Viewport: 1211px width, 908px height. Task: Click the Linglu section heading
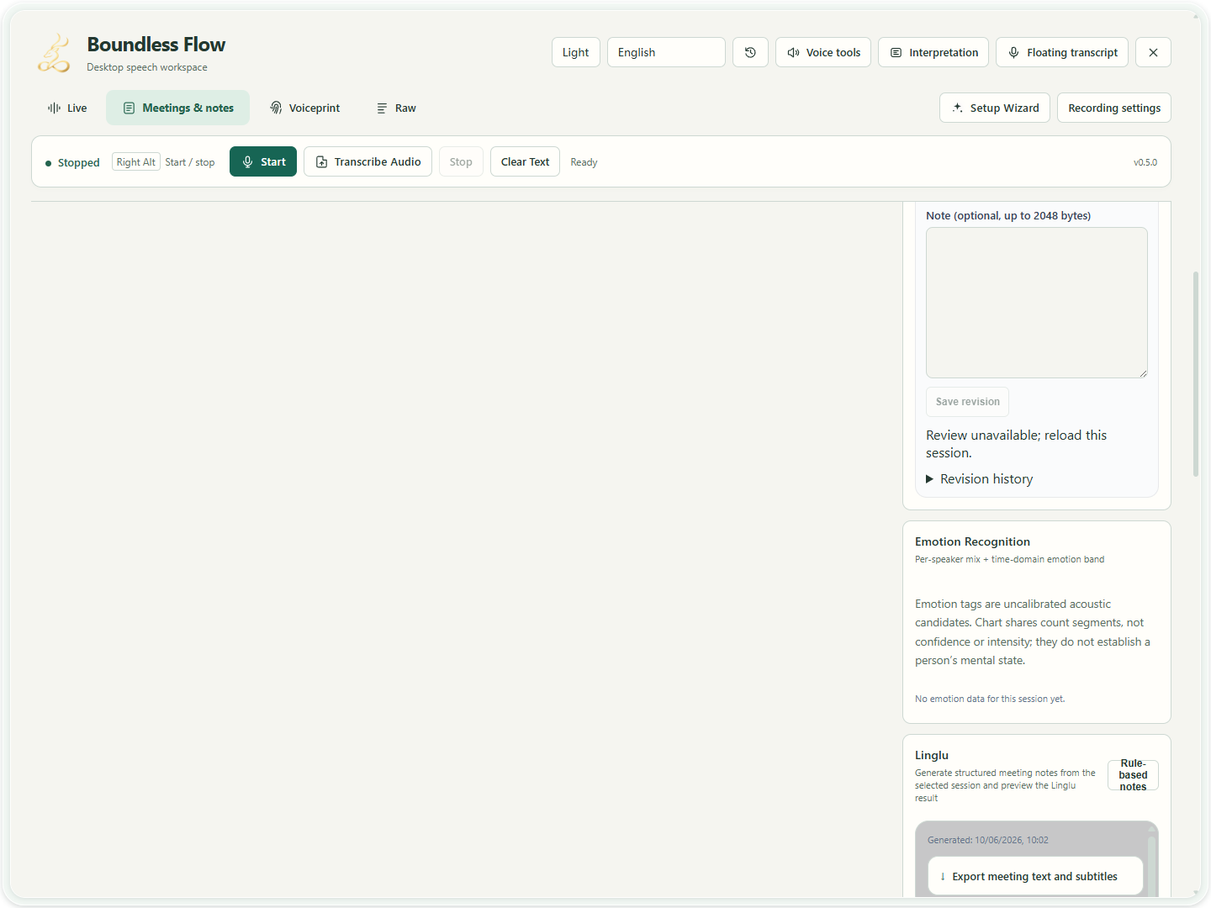tap(932, 755)
